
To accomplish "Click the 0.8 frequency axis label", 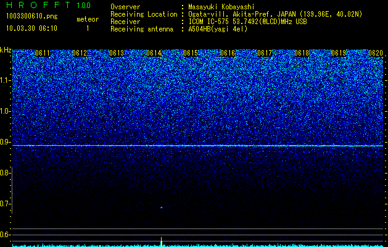I will point(4,173).
